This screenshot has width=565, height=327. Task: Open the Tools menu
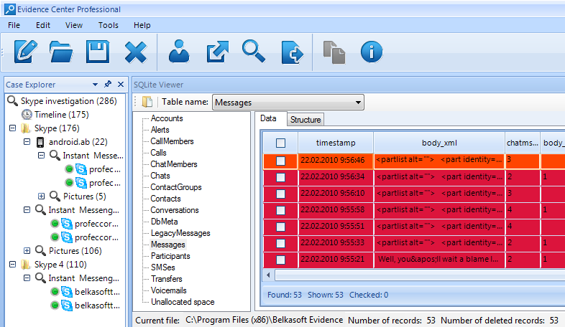[108, 25]
